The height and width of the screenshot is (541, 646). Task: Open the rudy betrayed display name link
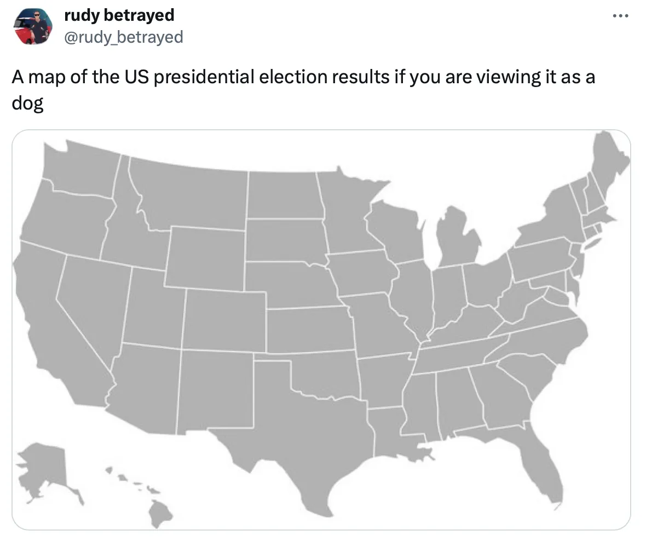point(119,15)
